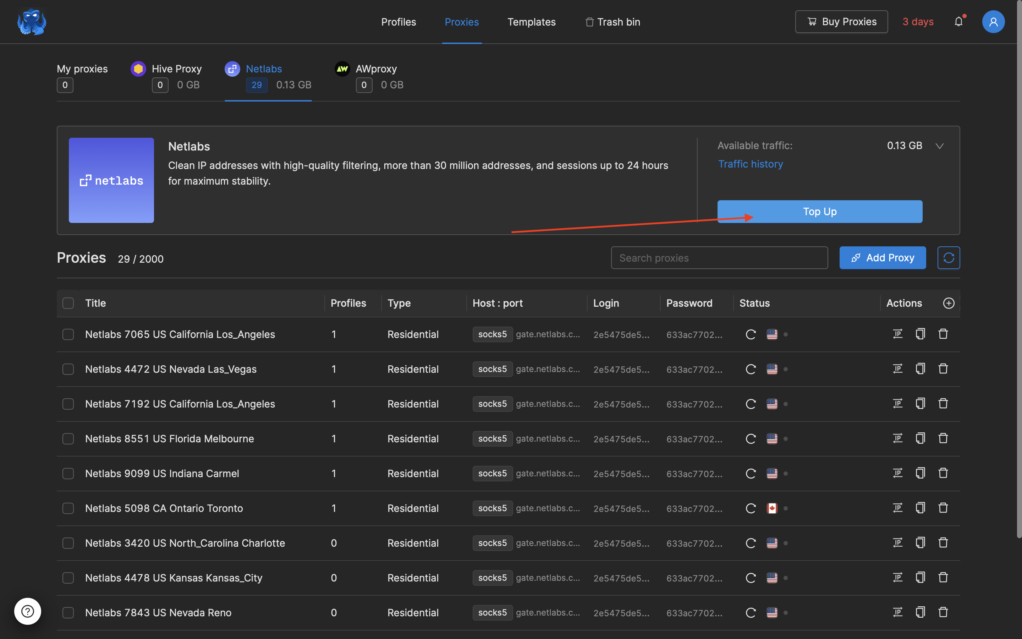Click the add column plus icon

pos(949,303)
